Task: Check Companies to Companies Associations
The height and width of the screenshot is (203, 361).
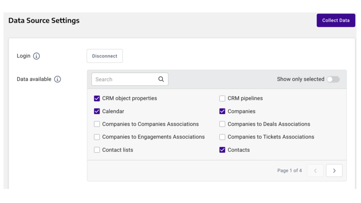Action: point(97,124)
